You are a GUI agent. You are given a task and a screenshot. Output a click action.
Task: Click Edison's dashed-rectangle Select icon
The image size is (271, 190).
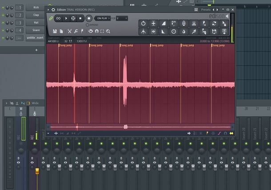(102, 31)
